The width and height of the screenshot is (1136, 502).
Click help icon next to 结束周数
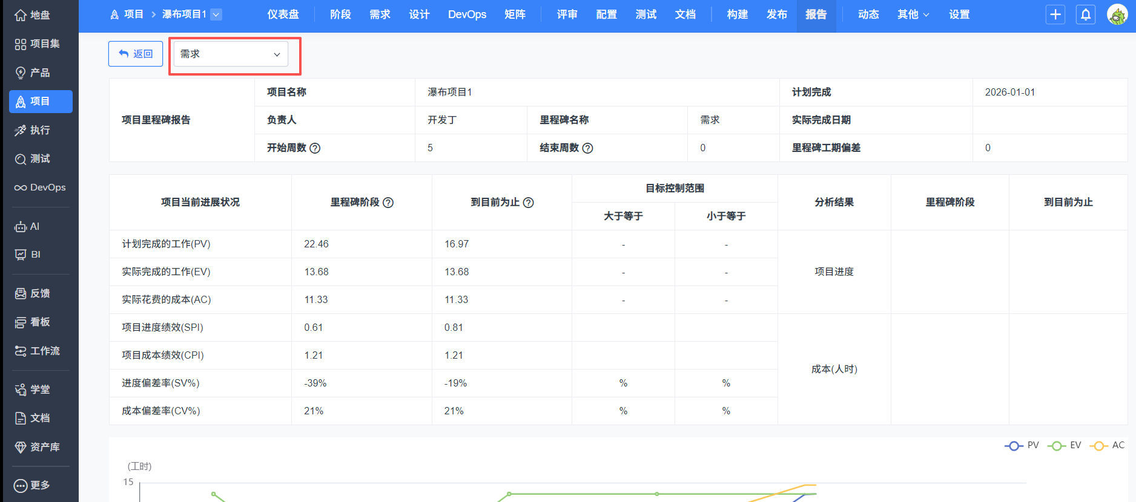pyautogui.click(x=587, y=148)
